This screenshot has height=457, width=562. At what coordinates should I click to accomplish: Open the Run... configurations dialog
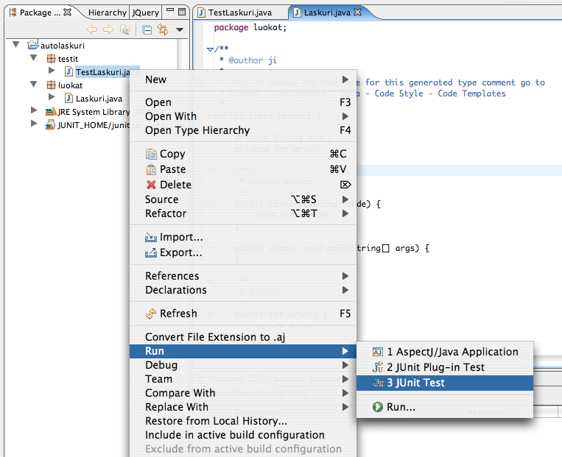tap(445, 407)
